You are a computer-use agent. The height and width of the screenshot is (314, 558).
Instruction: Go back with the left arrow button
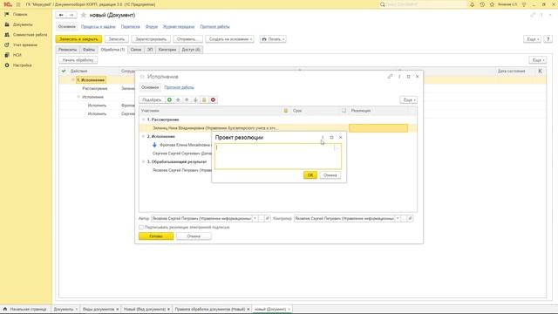click(x=61, y=15)
